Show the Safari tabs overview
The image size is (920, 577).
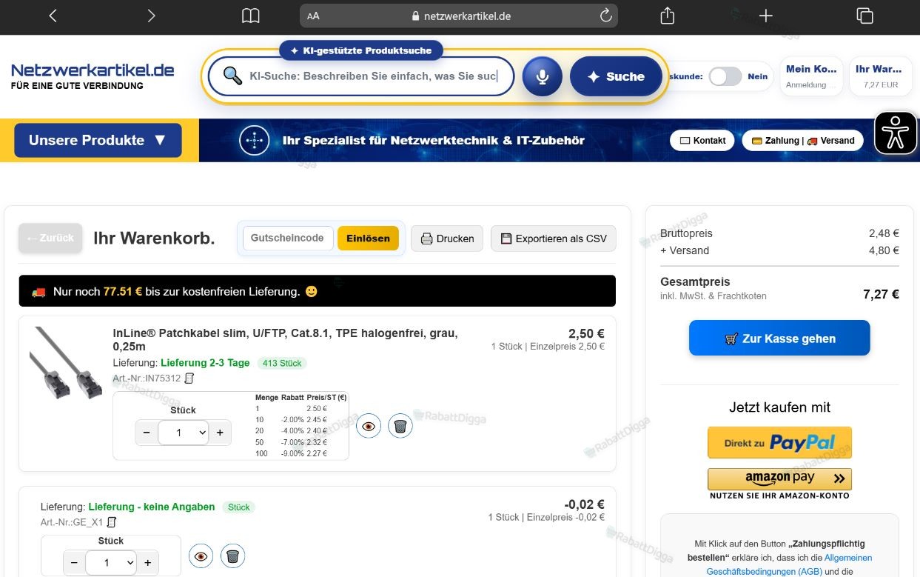864,16
